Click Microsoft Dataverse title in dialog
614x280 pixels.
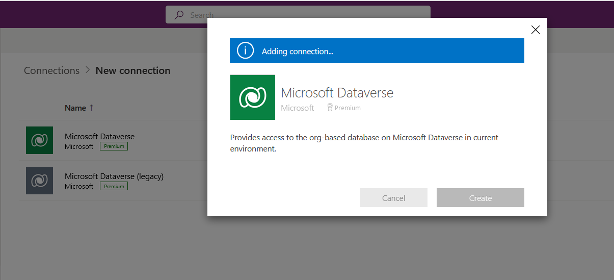[x=337, y=93]
